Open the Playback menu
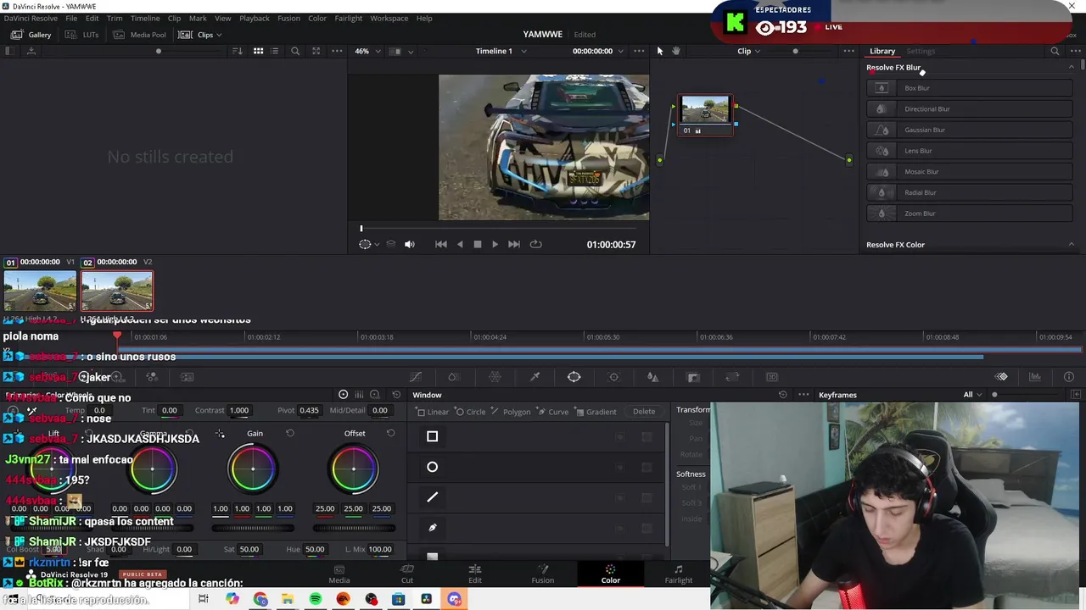The height and width of the screenshot is (610, 1086). coord(255,18)
